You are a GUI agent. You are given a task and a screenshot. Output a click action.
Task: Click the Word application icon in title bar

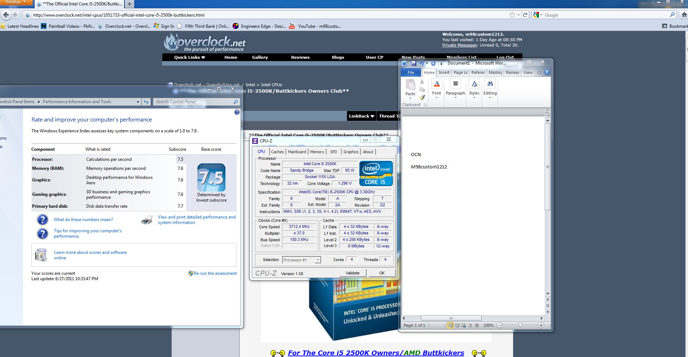(404, 63)
